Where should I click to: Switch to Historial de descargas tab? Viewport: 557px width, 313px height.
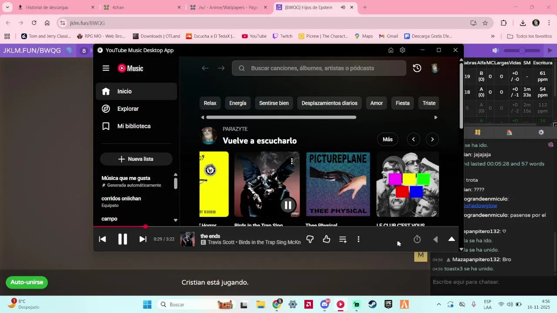click(x=56, y=7)
